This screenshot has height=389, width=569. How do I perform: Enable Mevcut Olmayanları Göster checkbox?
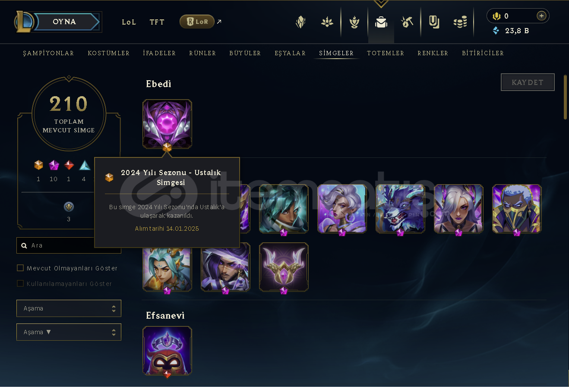pos(20,268)
